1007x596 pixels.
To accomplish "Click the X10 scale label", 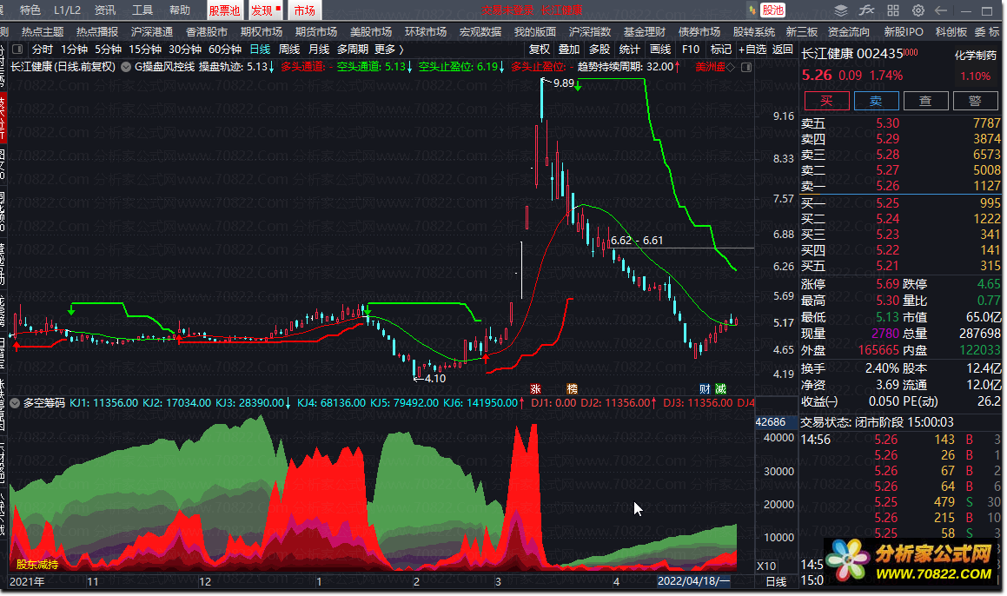I will [x=767, y=566].
